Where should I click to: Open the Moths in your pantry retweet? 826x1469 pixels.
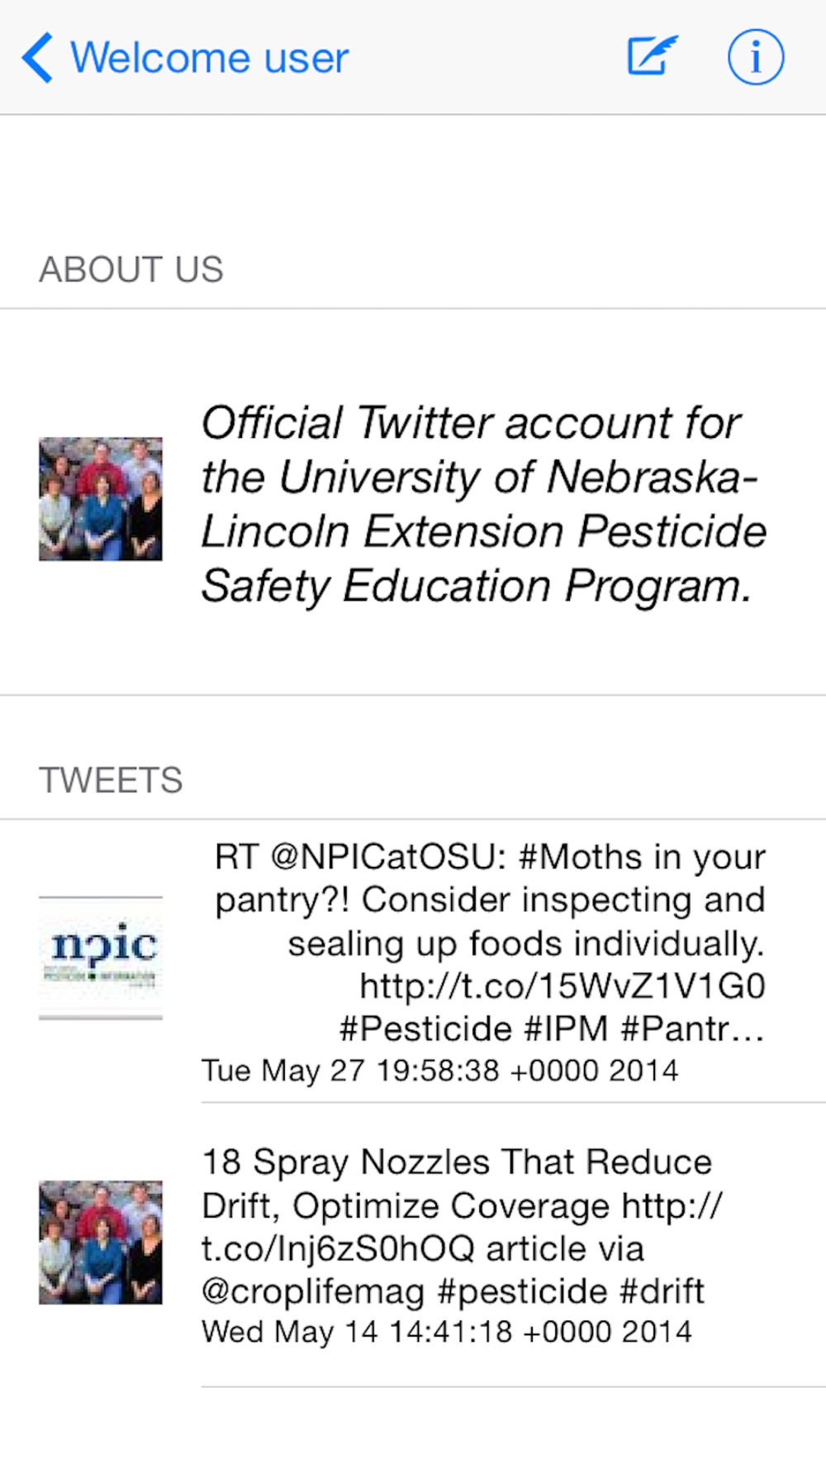pos(490,943)
